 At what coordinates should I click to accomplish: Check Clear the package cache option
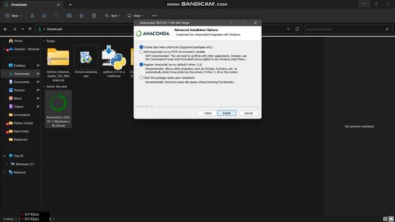tap(141, 78)
